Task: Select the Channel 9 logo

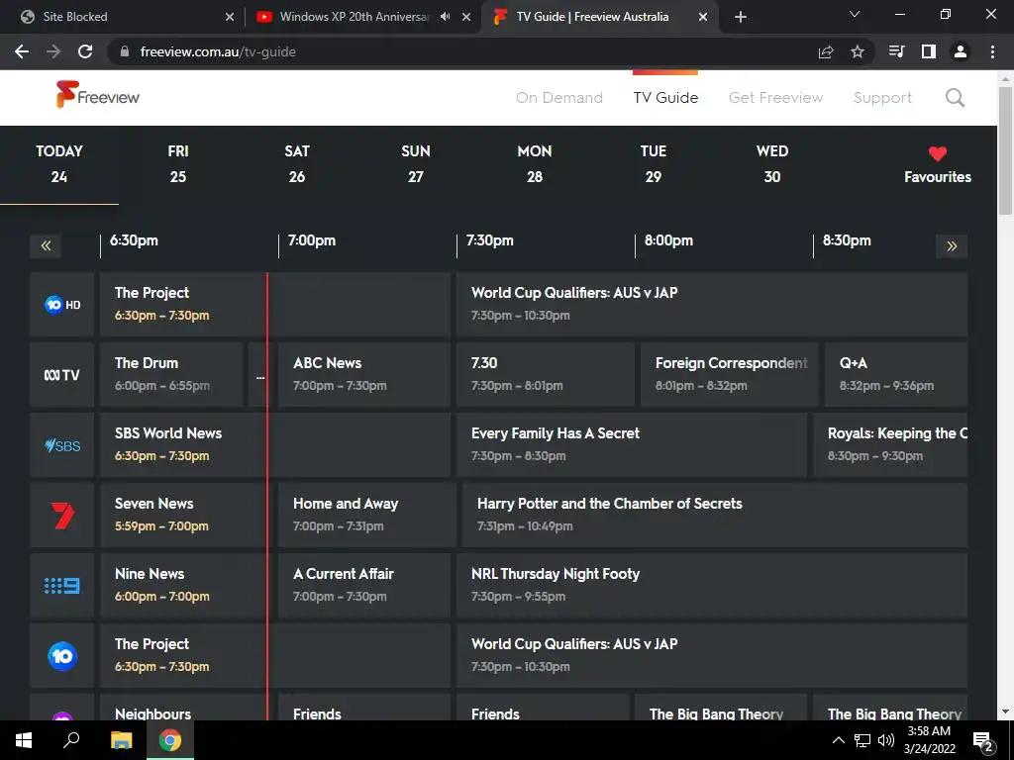Action: click(62, 586)
